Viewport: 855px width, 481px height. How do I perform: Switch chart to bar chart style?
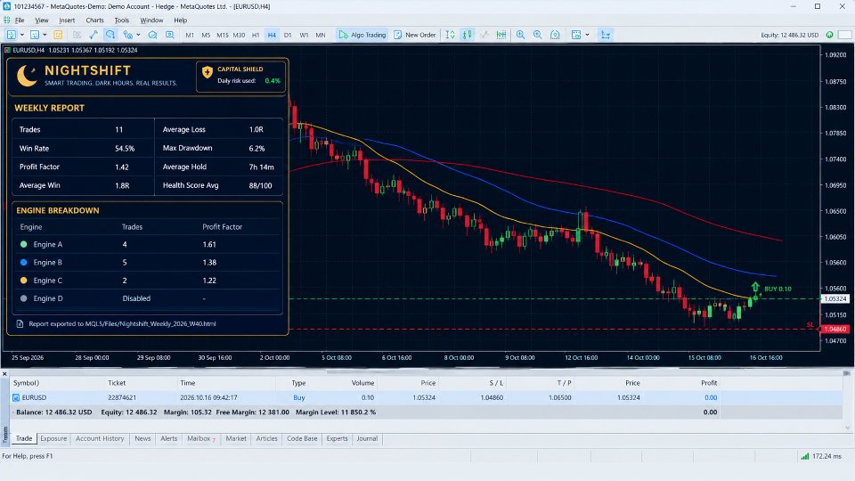coord(450,35)
